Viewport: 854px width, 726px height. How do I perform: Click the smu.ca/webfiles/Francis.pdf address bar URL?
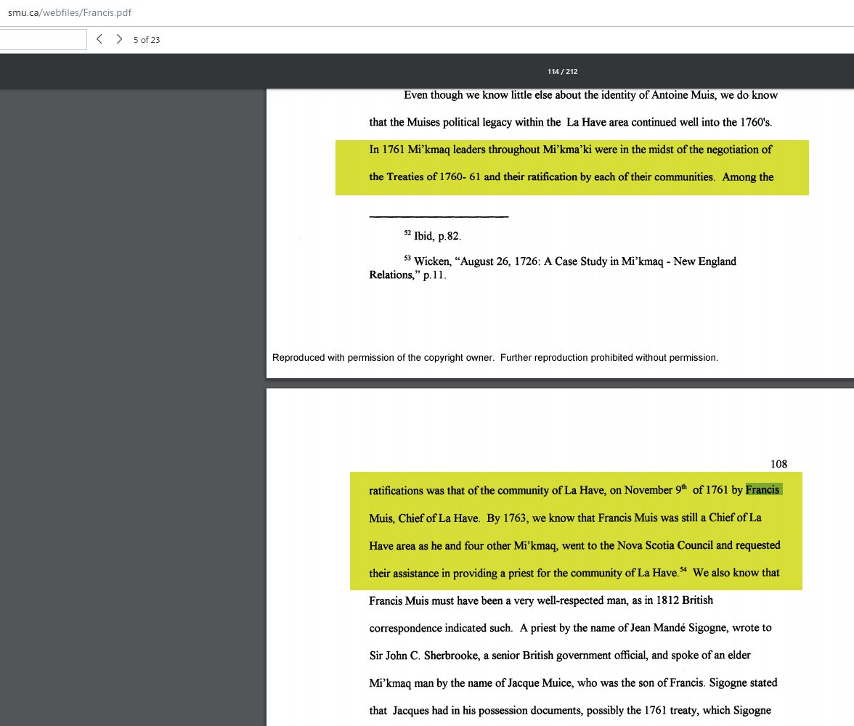[70, 12]
